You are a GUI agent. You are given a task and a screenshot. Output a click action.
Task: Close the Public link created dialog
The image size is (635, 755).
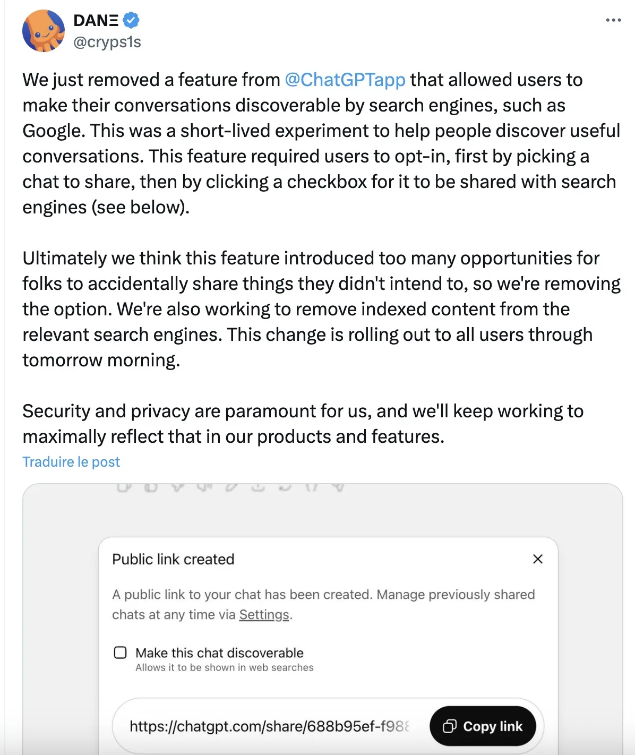pos(538,559)
